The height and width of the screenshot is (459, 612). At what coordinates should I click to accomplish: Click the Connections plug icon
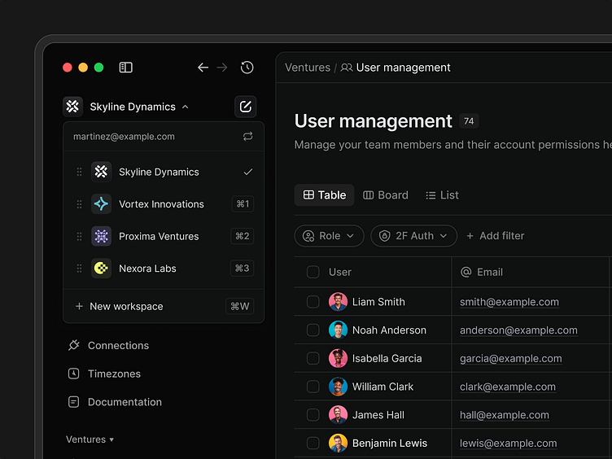tap(74, 345)
